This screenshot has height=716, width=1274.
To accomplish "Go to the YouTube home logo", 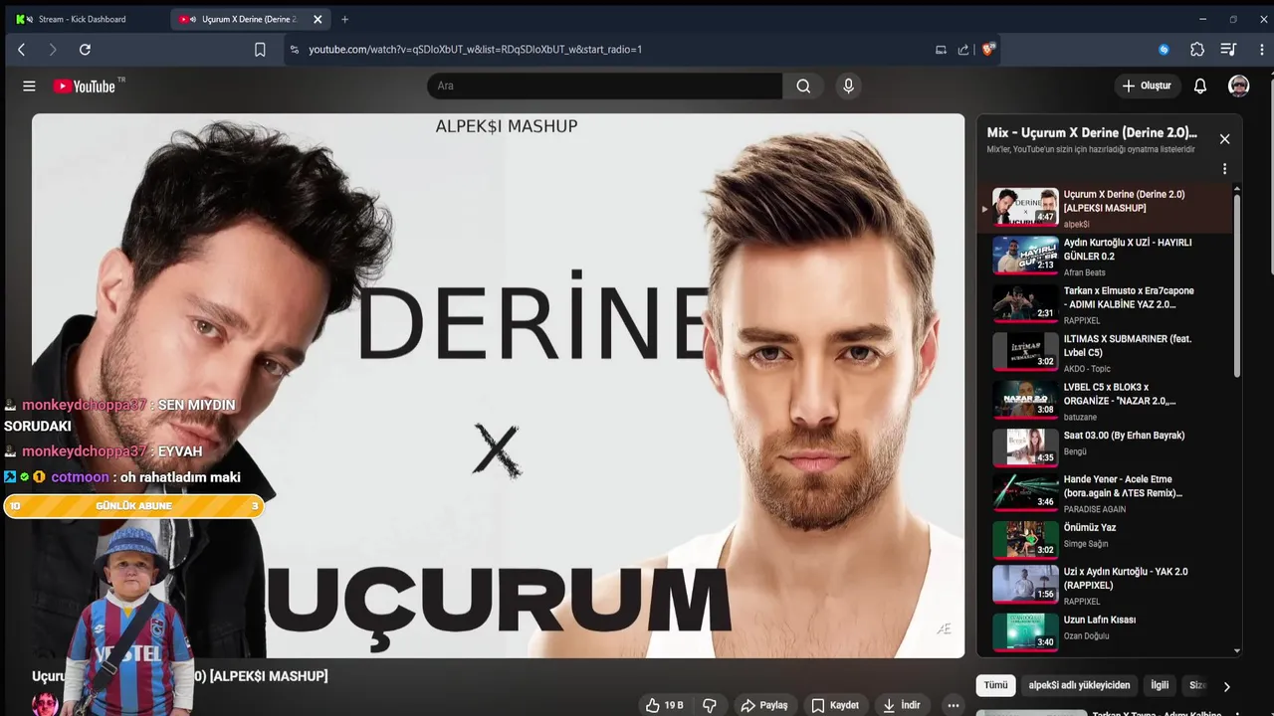I will point(85,87).
